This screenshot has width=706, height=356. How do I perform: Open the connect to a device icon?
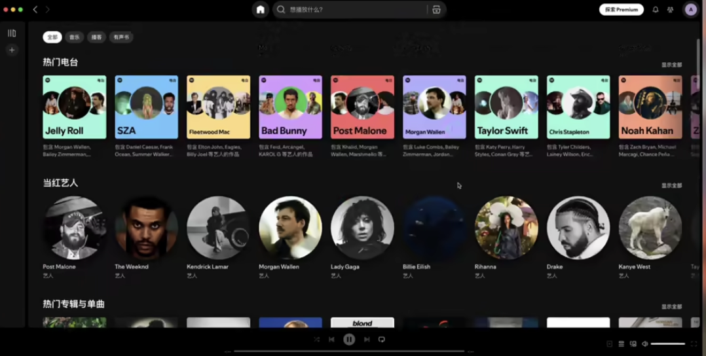point(633,344)
